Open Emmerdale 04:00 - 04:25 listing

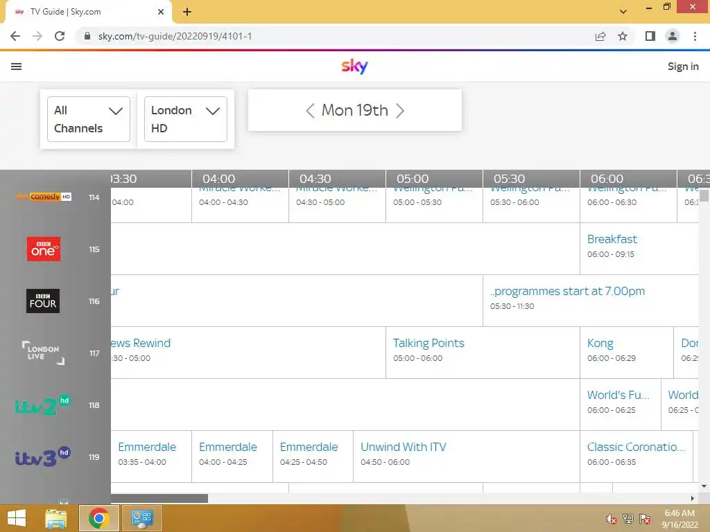[232, 456]
